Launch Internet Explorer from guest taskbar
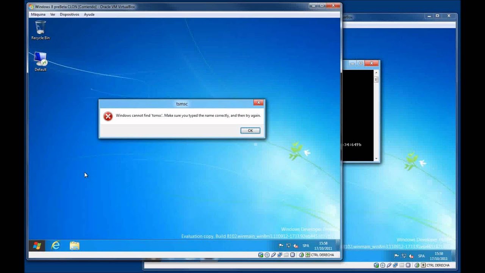Image resolution: width=485 pixels, height=273 pixels. tap(56, 246)
